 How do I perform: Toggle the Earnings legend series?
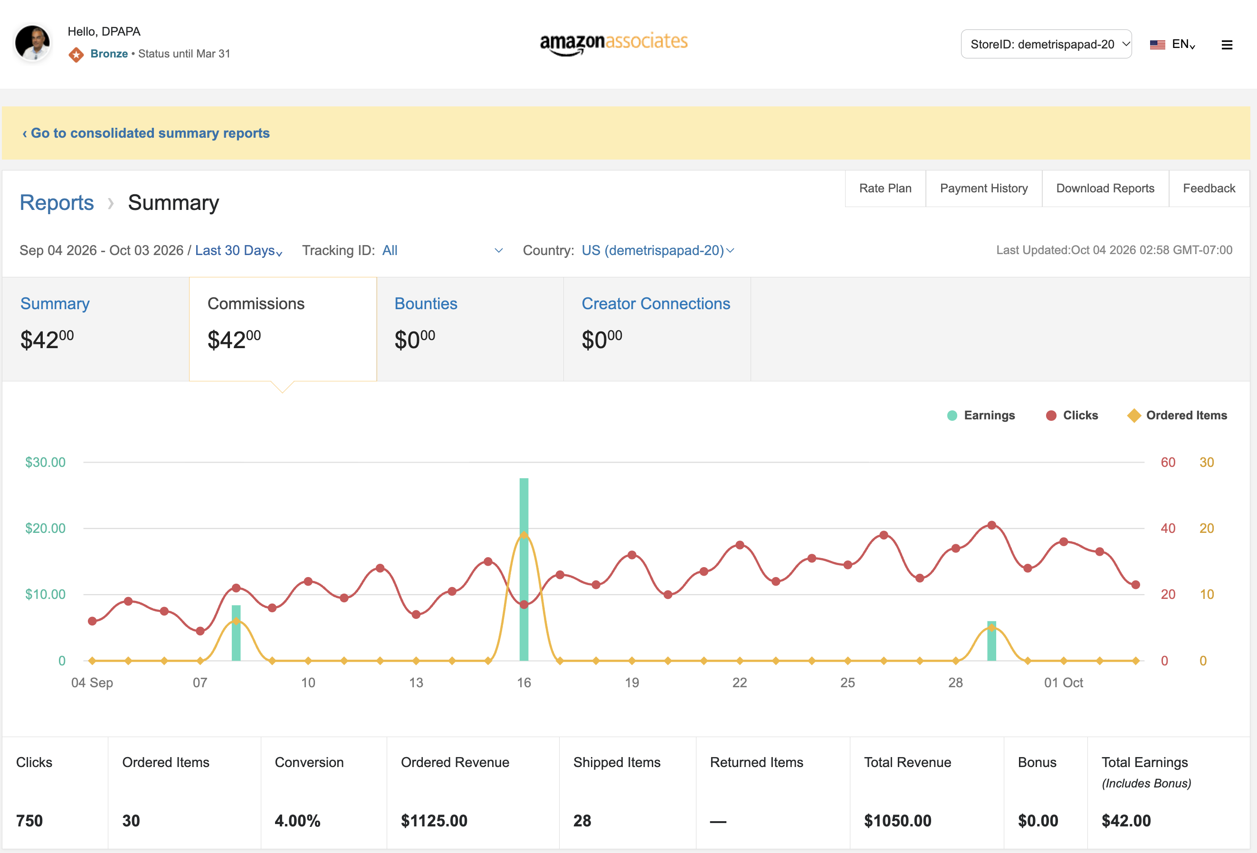(981, 416)
